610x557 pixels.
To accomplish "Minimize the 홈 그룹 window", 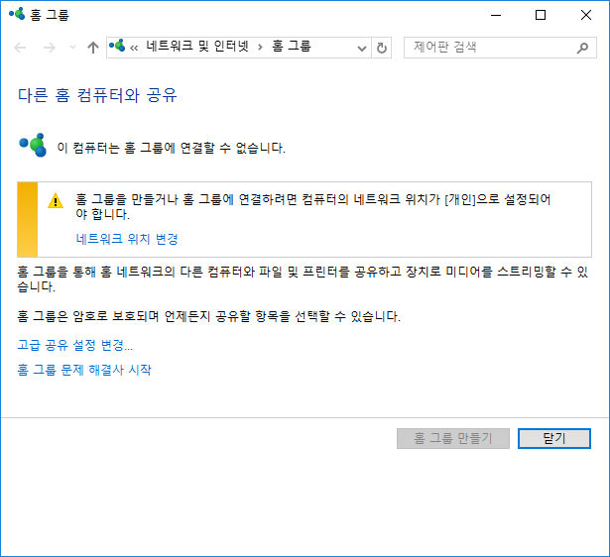I will pyautogui.click(x=496, y=15).
